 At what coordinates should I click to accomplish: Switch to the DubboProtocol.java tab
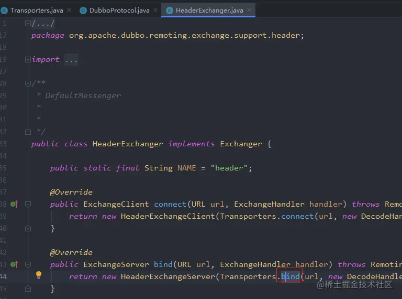pos(119,10)
